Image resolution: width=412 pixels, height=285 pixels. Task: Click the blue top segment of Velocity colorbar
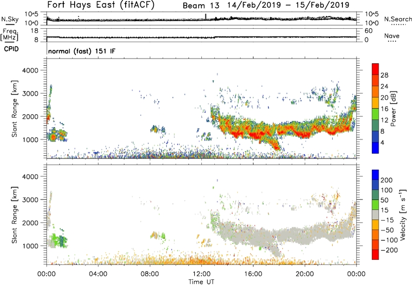(x=375, y=175)
